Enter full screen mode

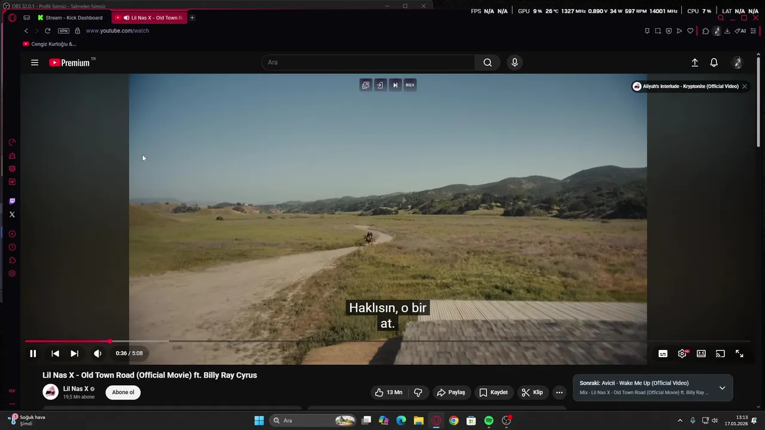[x=739, y=354]
